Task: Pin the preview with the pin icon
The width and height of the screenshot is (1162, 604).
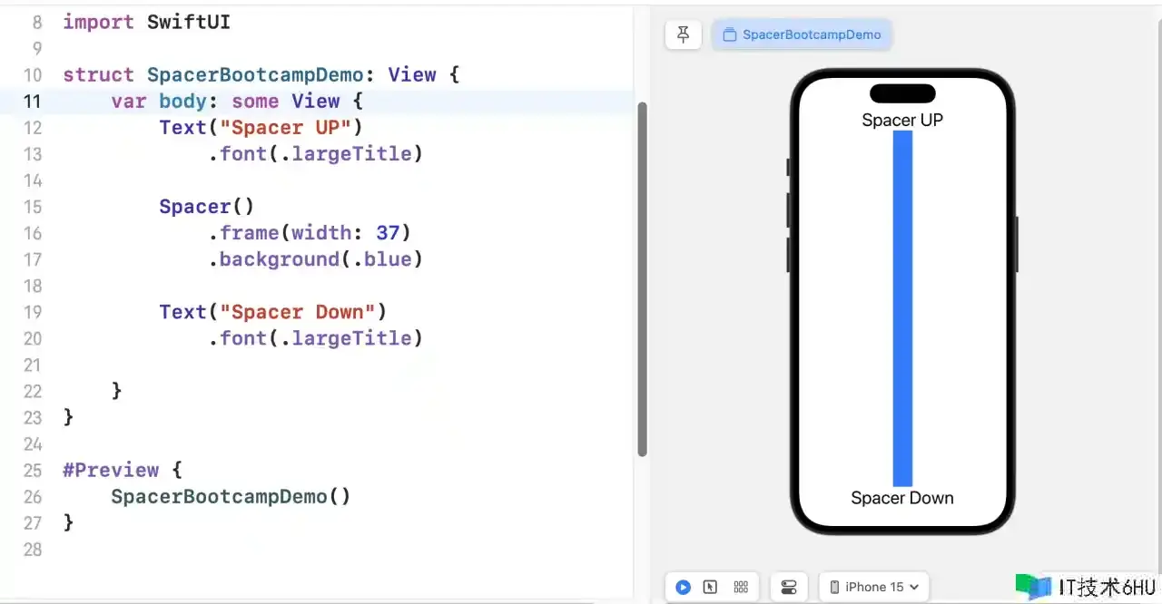Action: click(683, 35)
